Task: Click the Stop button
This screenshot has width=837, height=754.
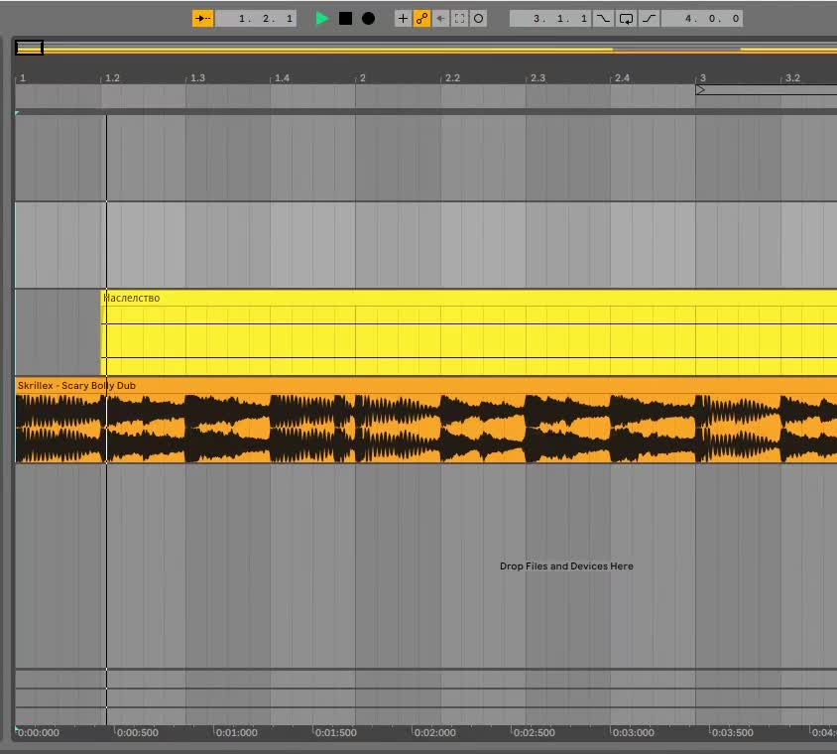Action: (345, 19)
